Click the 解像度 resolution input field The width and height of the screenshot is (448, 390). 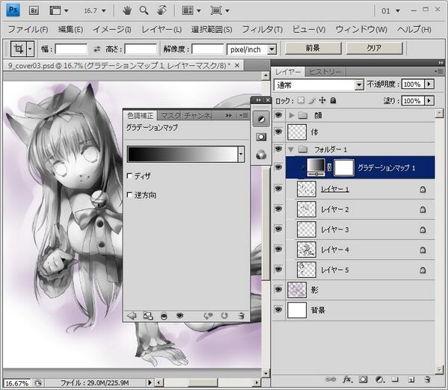click(208, 49)
